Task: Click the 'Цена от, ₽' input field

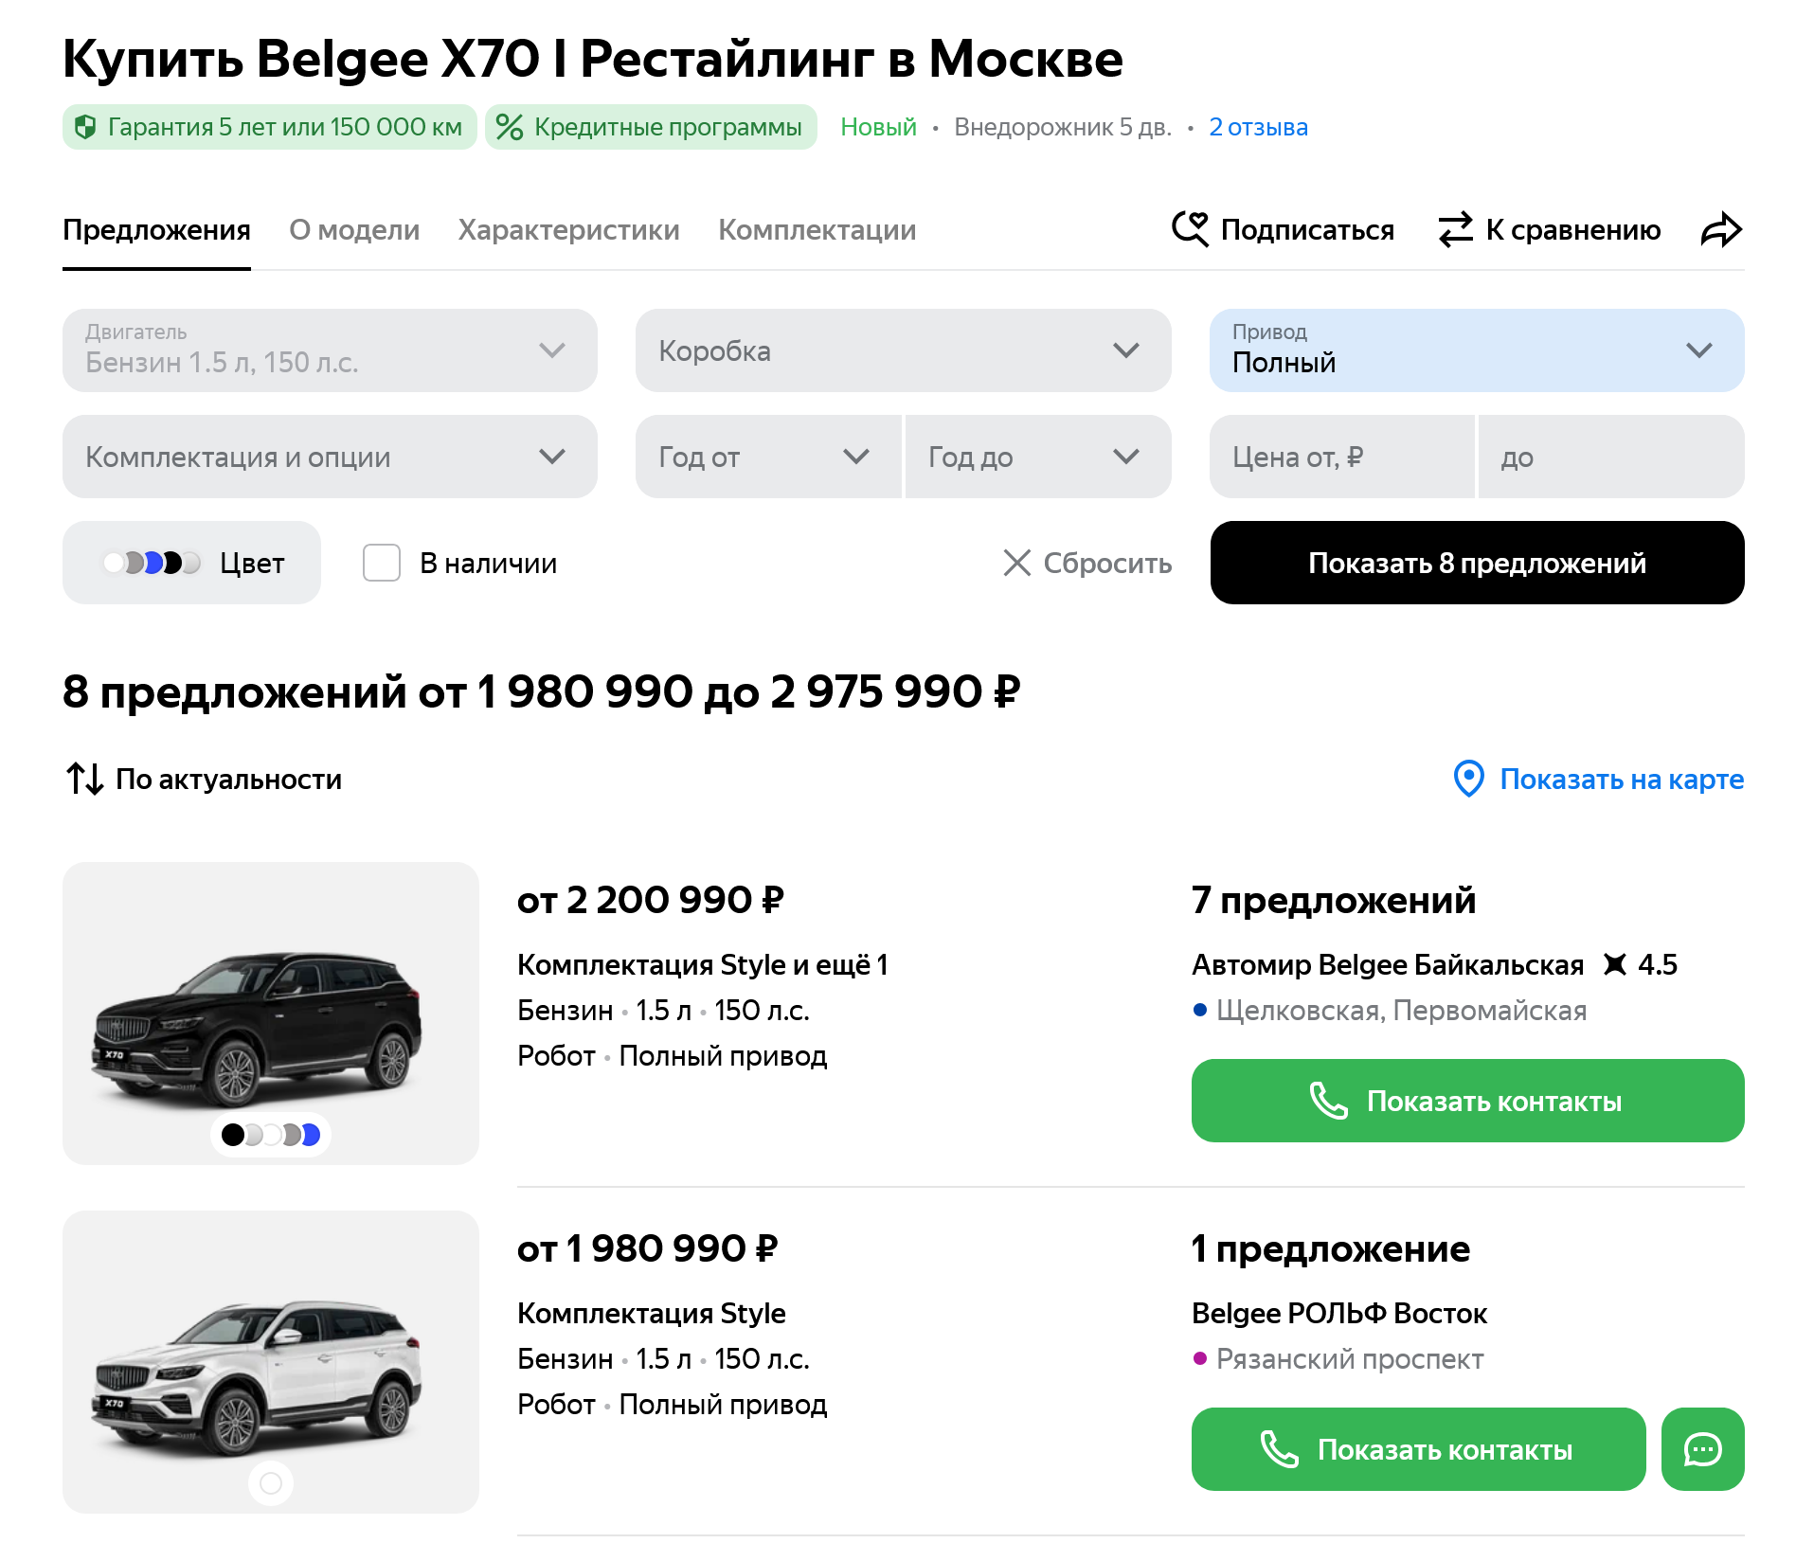Action: point(1341,457)
